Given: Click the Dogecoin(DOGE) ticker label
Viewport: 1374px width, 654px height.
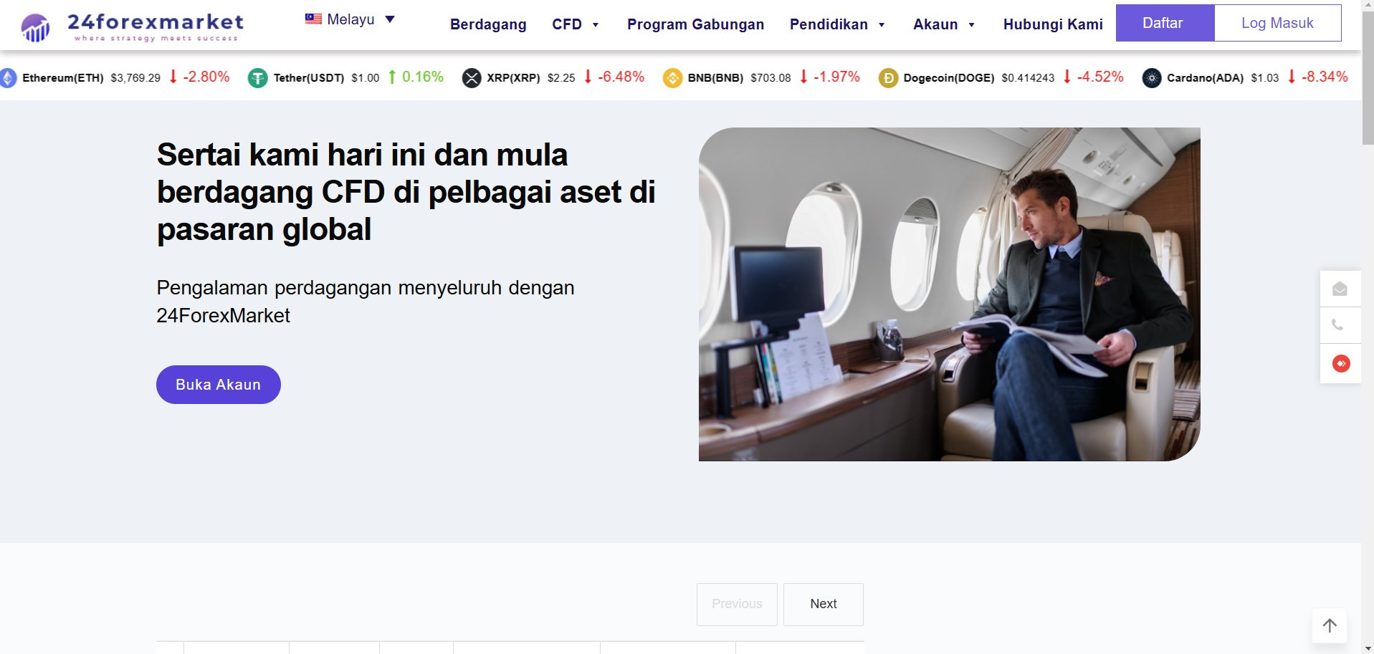Looking at the screenshot, I should pos(949,78).
